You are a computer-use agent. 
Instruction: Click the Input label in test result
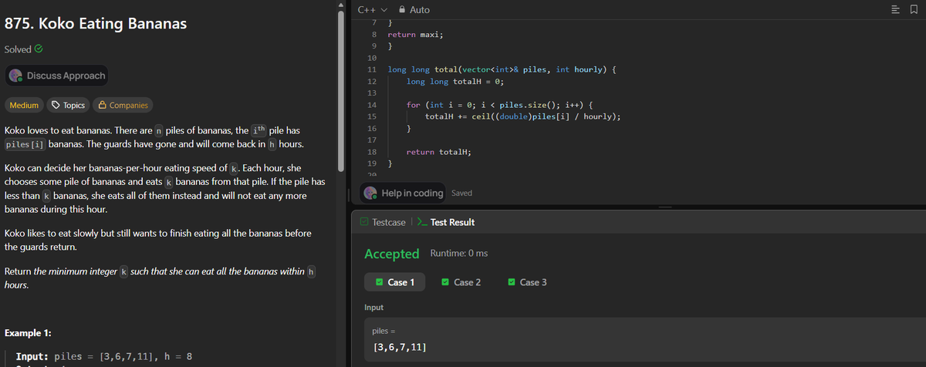[374, 307]
